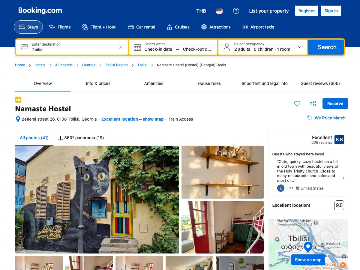Screen dimensions: 360x270
Task: Open Tbilisi Region breadcrumb
Action: point(116,65)
